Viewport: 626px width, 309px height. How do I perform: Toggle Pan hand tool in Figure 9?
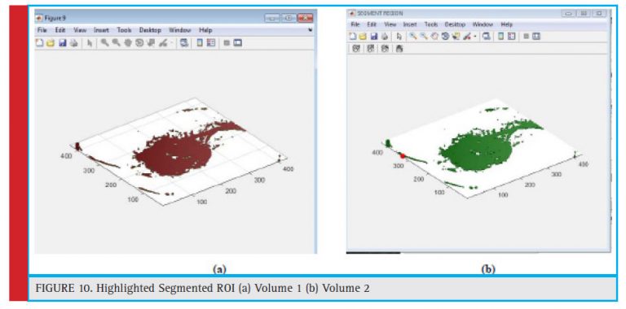pyautogui.click(x=127, y=42)
